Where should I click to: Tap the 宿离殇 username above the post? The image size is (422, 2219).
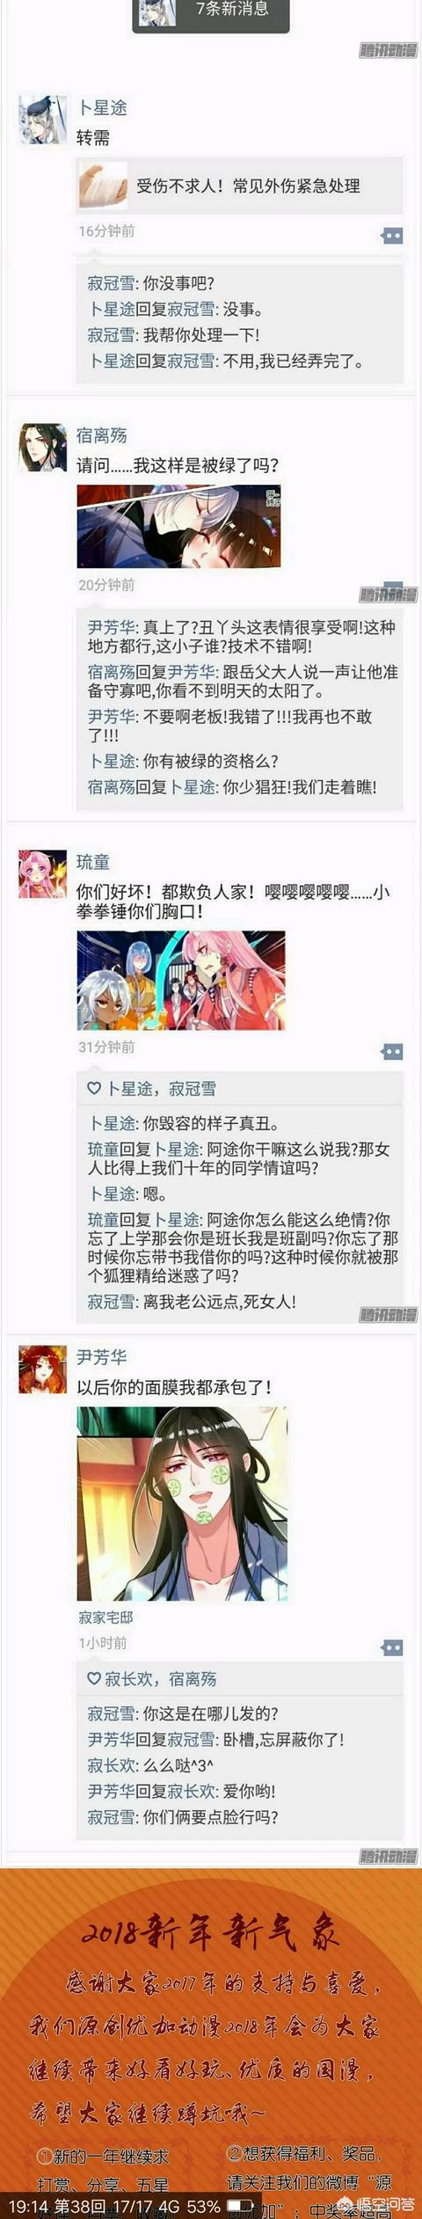click(x=102, y=434)
